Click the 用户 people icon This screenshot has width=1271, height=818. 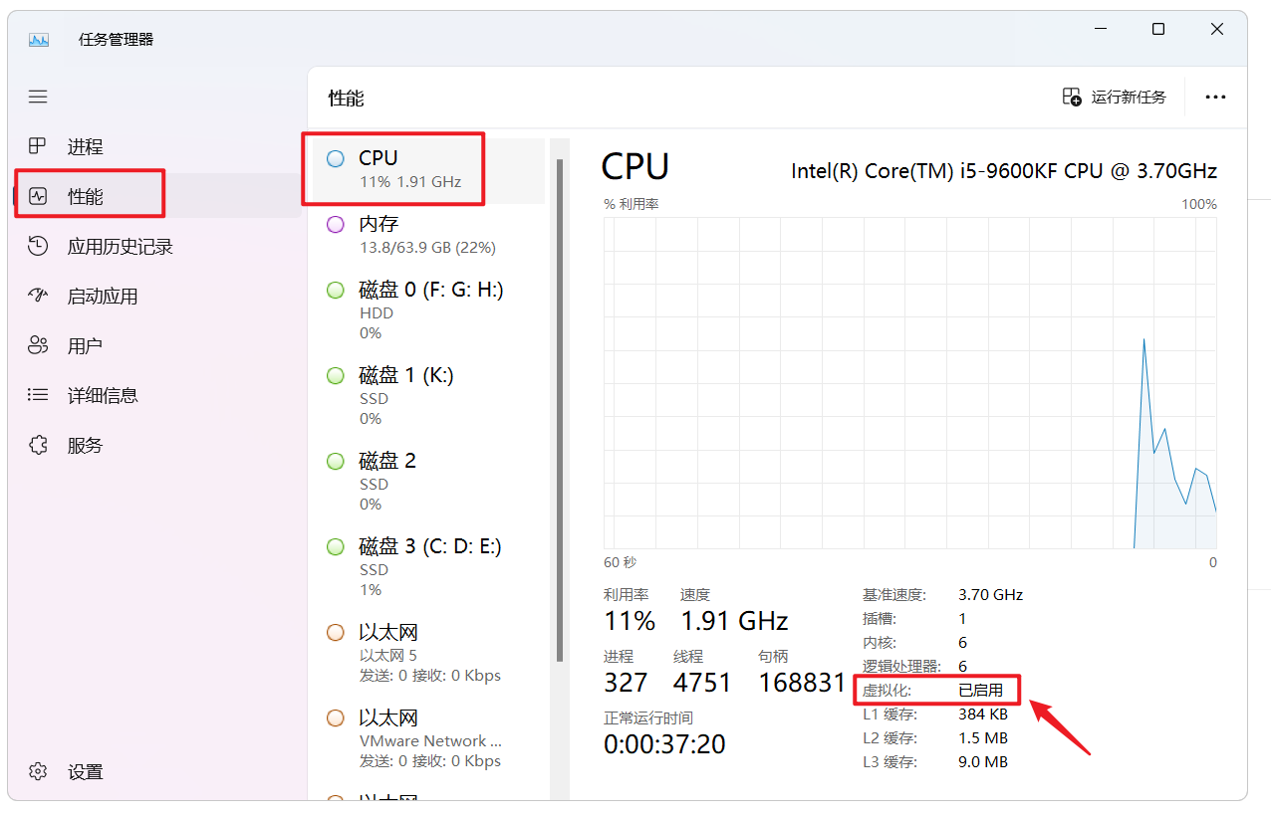[x=38, y=345]
